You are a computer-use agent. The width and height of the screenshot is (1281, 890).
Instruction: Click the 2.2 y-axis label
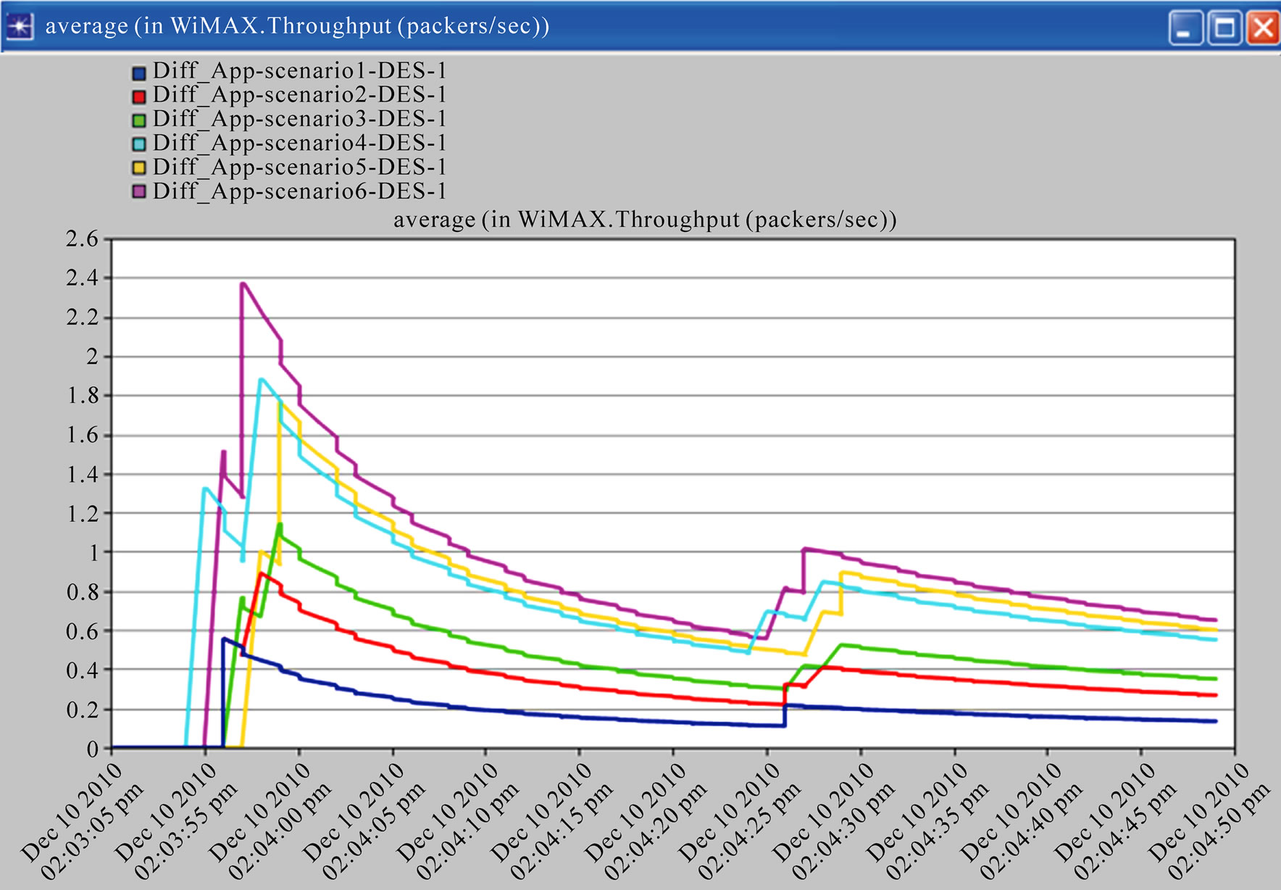[82, 317]
